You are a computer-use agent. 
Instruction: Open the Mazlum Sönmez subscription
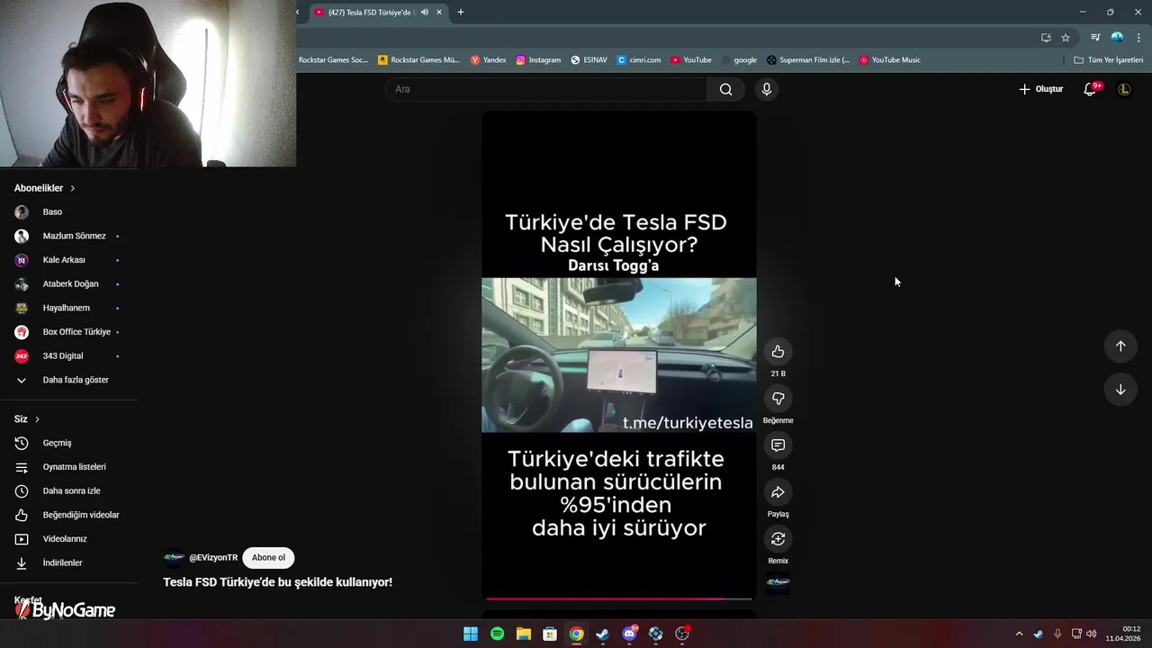(68, 236)
